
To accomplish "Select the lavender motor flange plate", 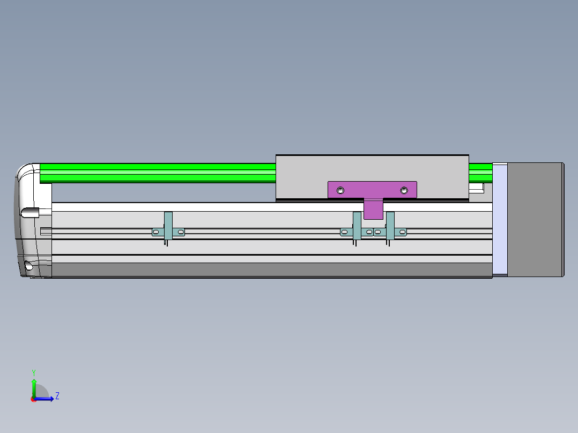I will [500, 219].
